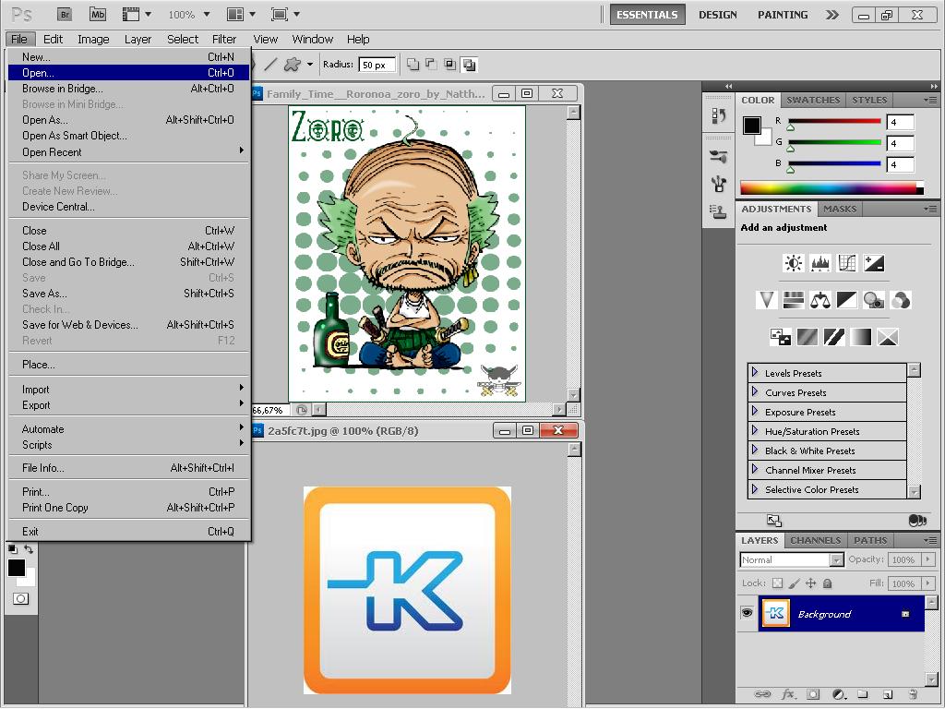Viewport: 945px width, 709px height.
Task: Toggle Quick Mask mode in toolbox
Action: pos(20,598)
